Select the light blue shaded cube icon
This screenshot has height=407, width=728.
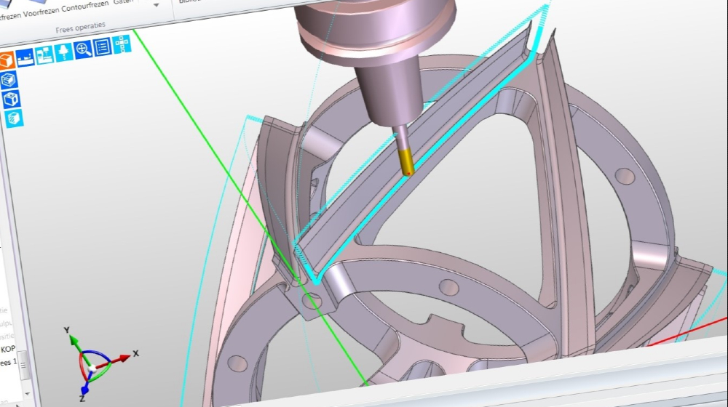[14, 118]
